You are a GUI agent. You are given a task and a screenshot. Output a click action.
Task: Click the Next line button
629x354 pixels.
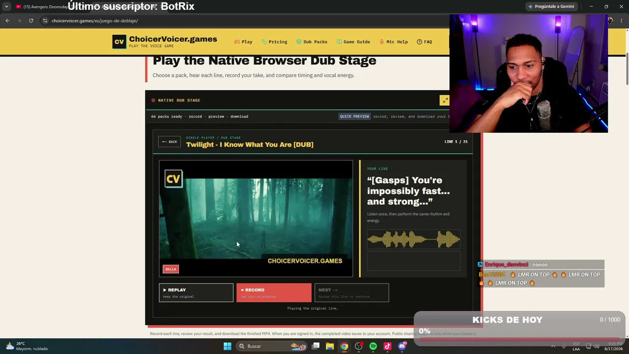(351, 293)
